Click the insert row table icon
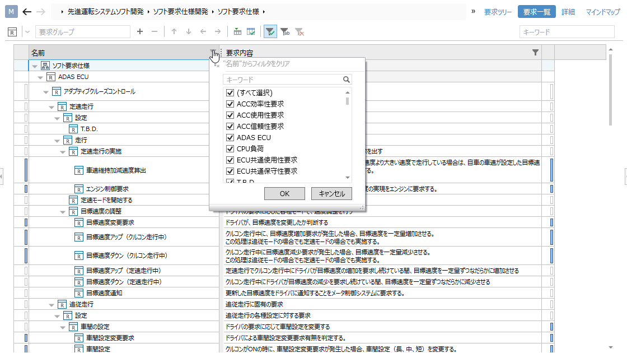This screenshot has width=627, height=353. 237,31
